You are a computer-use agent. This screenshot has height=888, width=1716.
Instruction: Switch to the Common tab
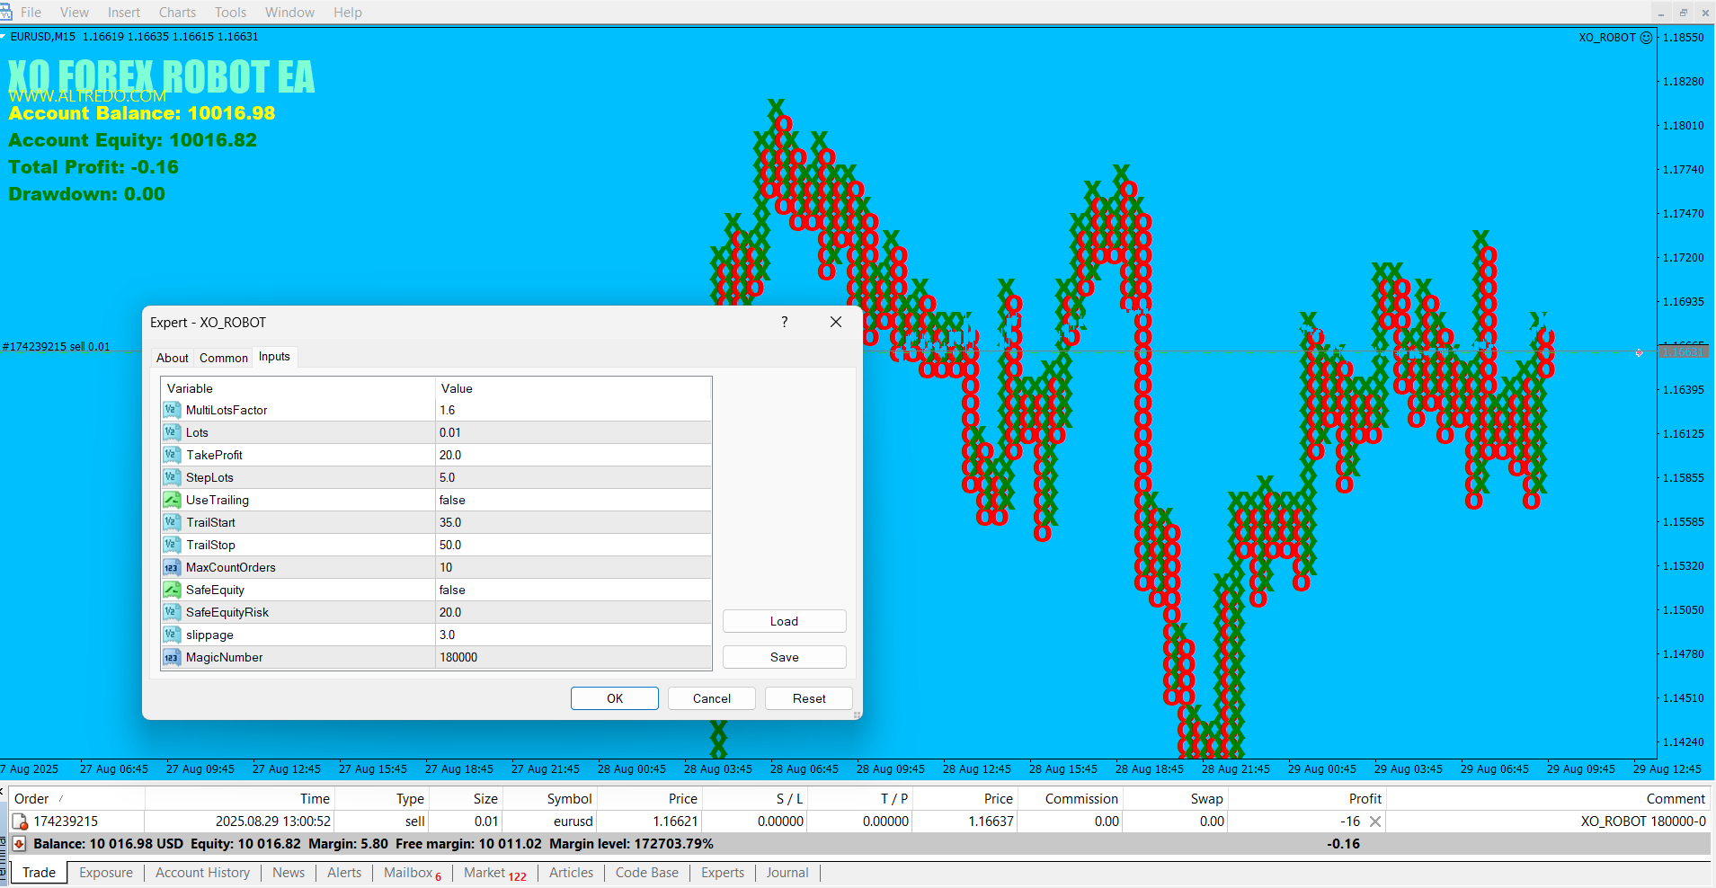223,358
